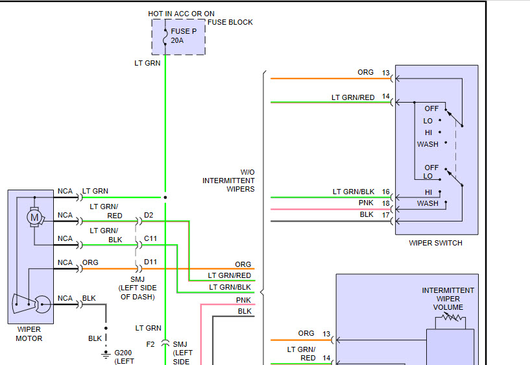Click the G200 ground symbol
Screen dimensions: 530x365
(x=106, y=354)
